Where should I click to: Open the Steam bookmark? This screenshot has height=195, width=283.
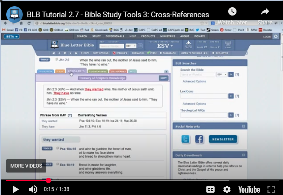coord(213,30)
